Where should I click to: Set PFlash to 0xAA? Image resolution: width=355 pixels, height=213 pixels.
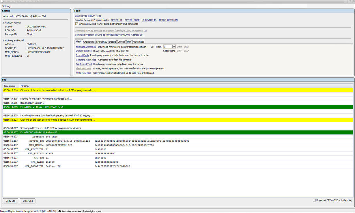(186, 47)
